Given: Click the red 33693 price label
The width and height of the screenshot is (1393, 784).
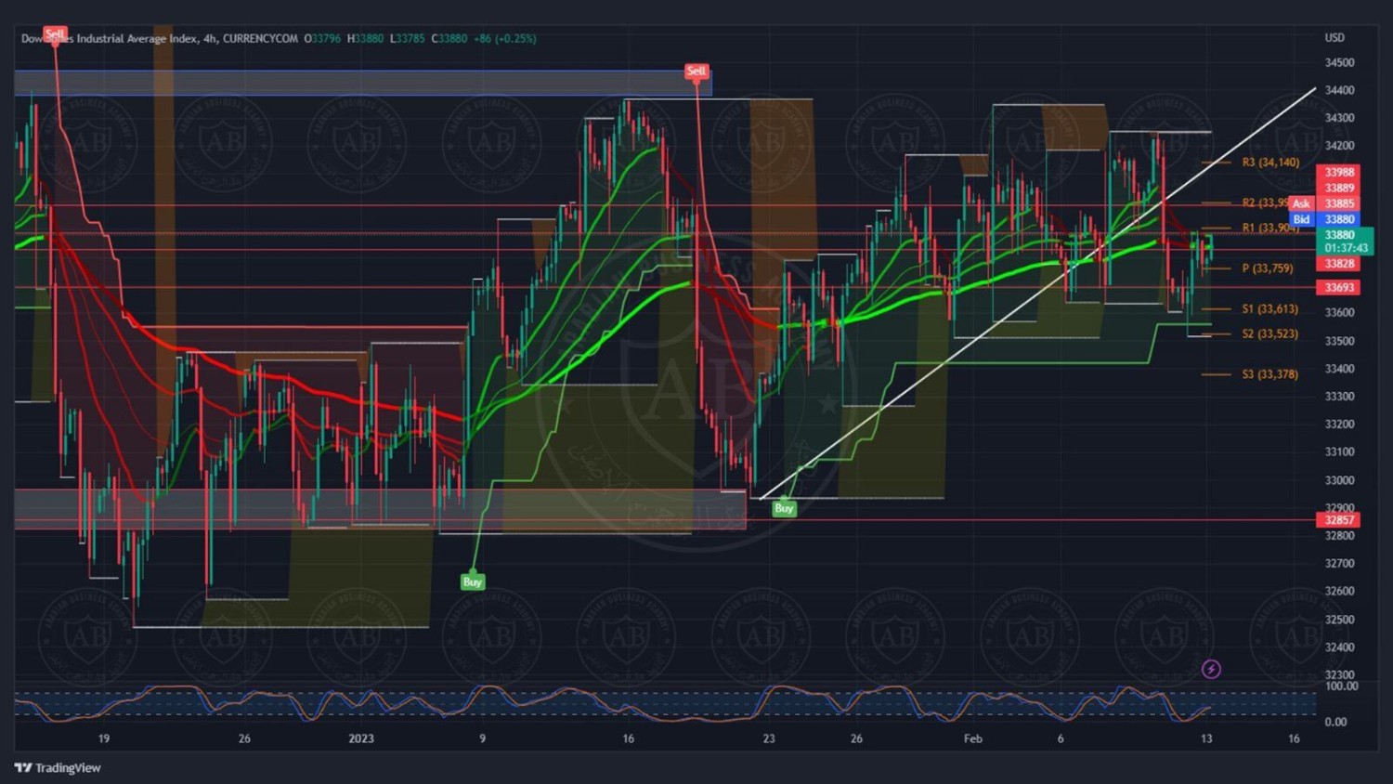Looking at the screenshot, I should pyautogui.click(x=1339, y=288).
